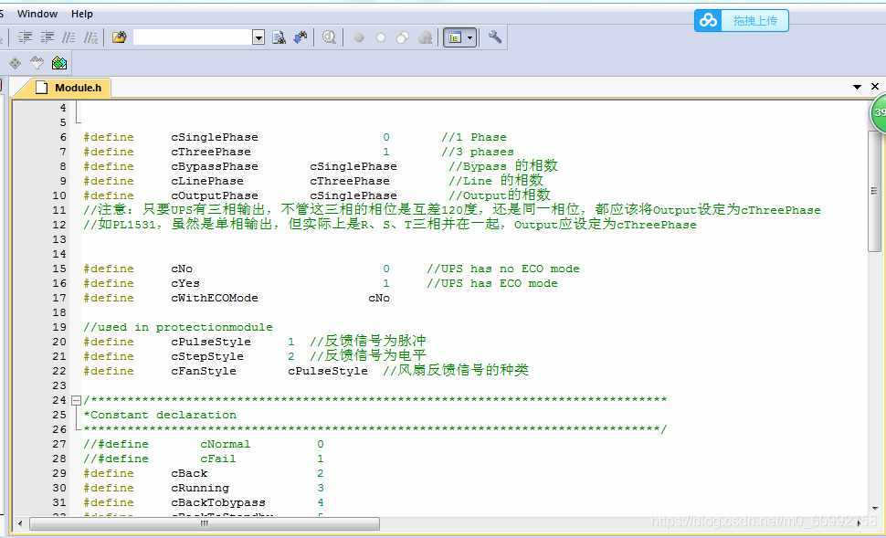Click the vertical scrollbar thumb
The height and width of the screenshot is (538, 886).
(874, 191)
